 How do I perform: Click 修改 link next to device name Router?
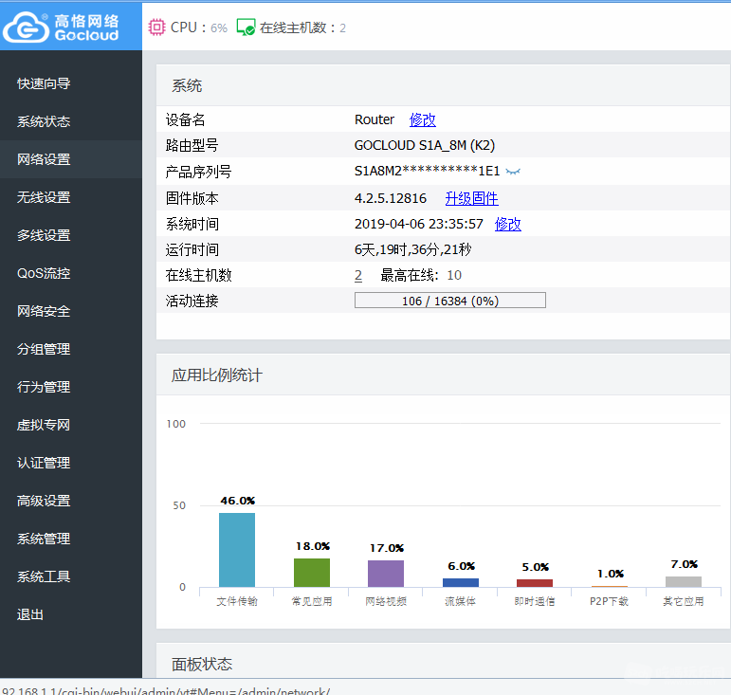pyautogui.click(x=422, y=119)
